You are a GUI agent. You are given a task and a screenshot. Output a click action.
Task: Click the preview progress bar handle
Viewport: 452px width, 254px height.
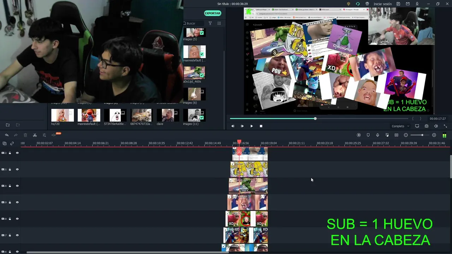(x=315, y=119)
